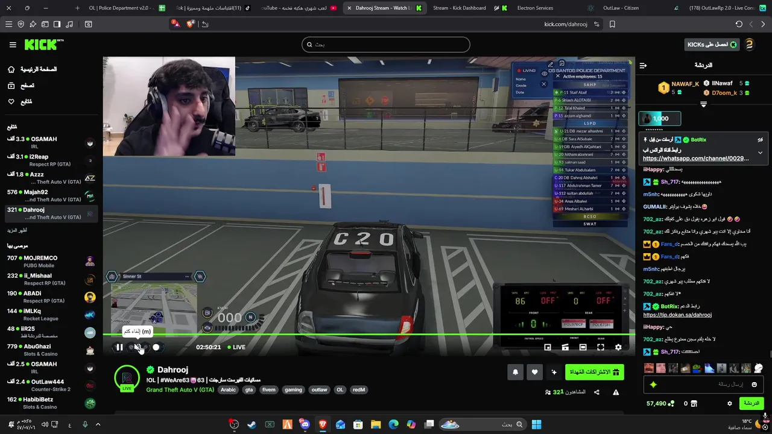772x434 pixels.
Task: Open OSAMAH IRL channel with 3.3K viewers
Action: tap(51, 143)
